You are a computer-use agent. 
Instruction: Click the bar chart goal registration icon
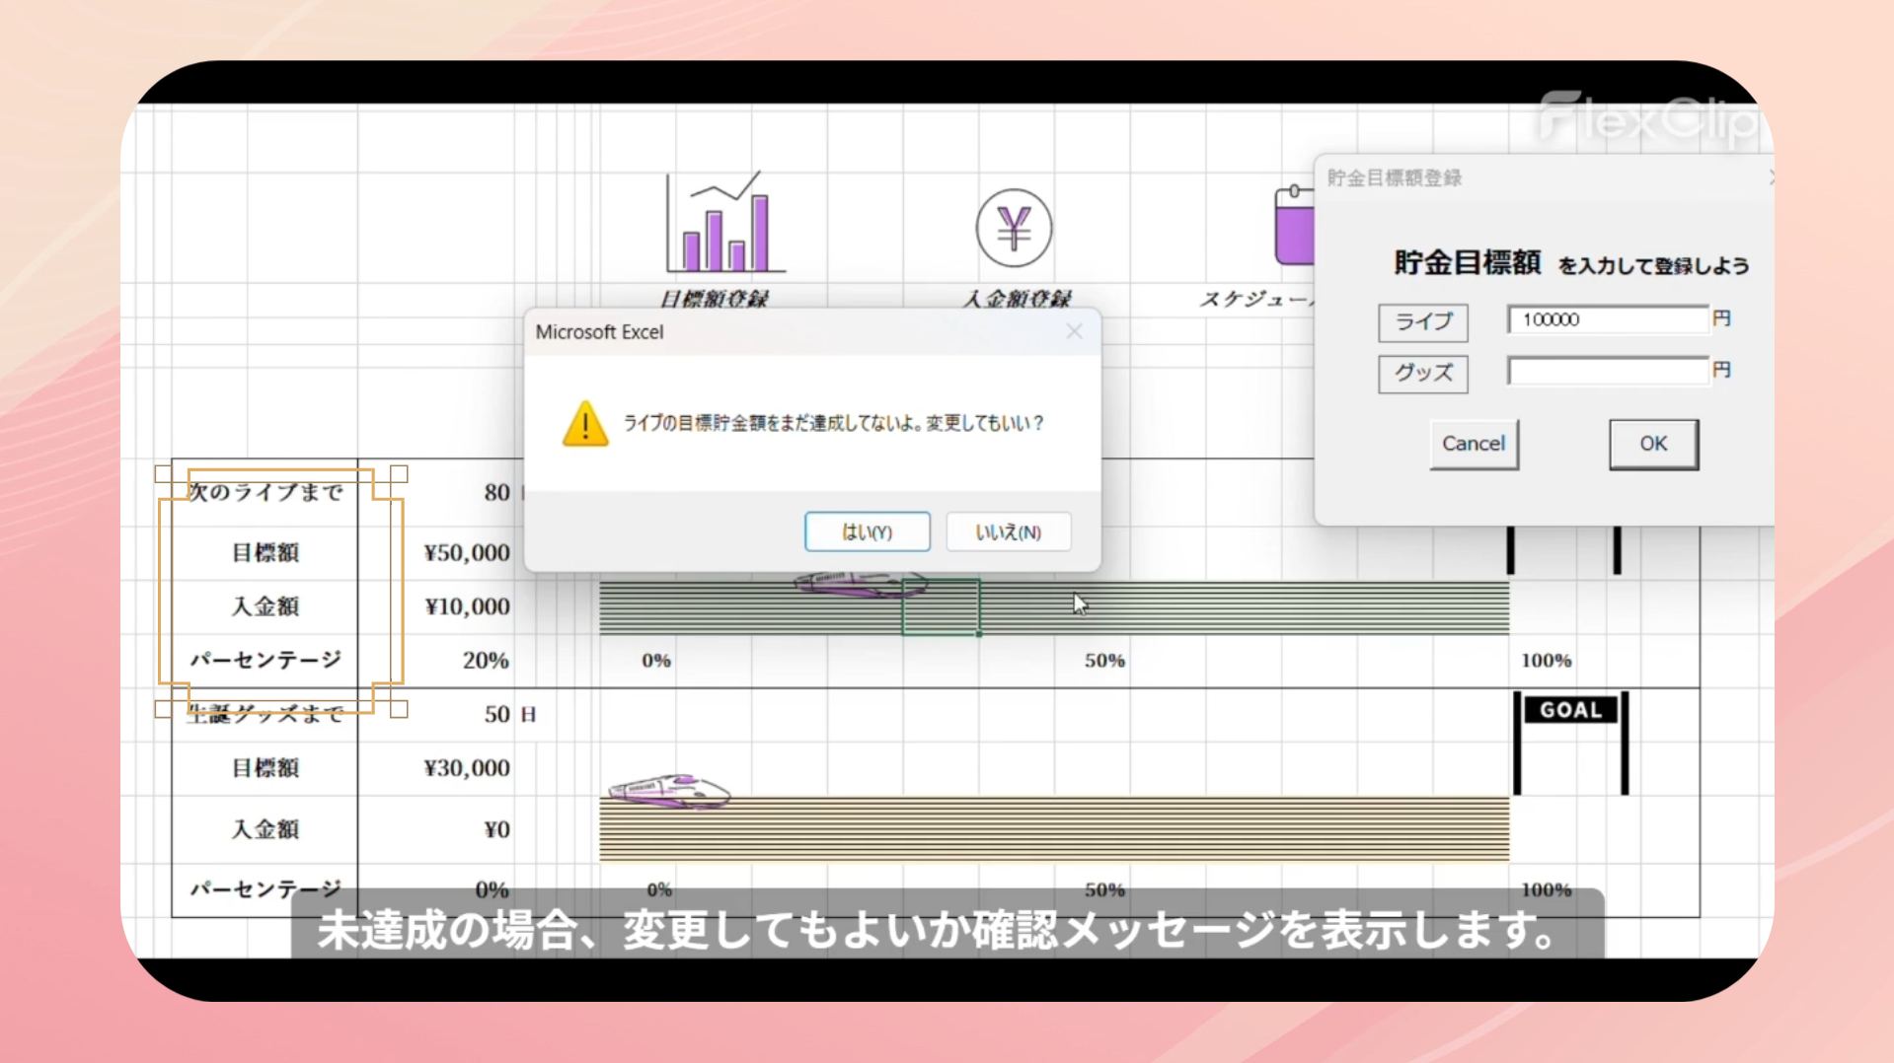click(724, 223)
